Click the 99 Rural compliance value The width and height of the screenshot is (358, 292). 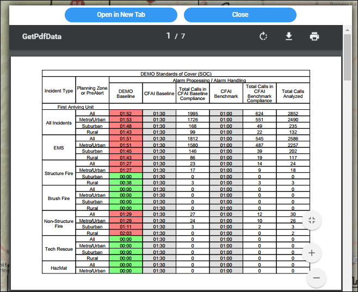click(x=193, y=132)
